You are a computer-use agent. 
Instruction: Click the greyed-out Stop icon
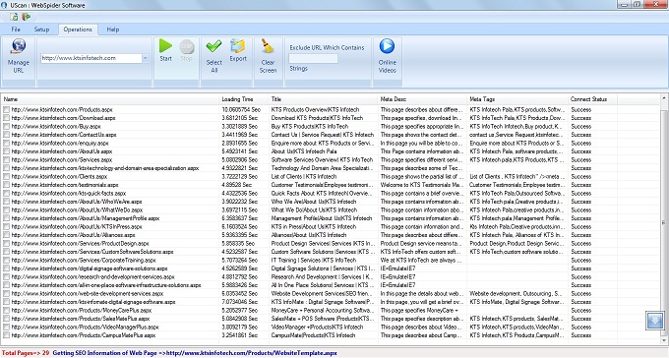coord(187,46)
